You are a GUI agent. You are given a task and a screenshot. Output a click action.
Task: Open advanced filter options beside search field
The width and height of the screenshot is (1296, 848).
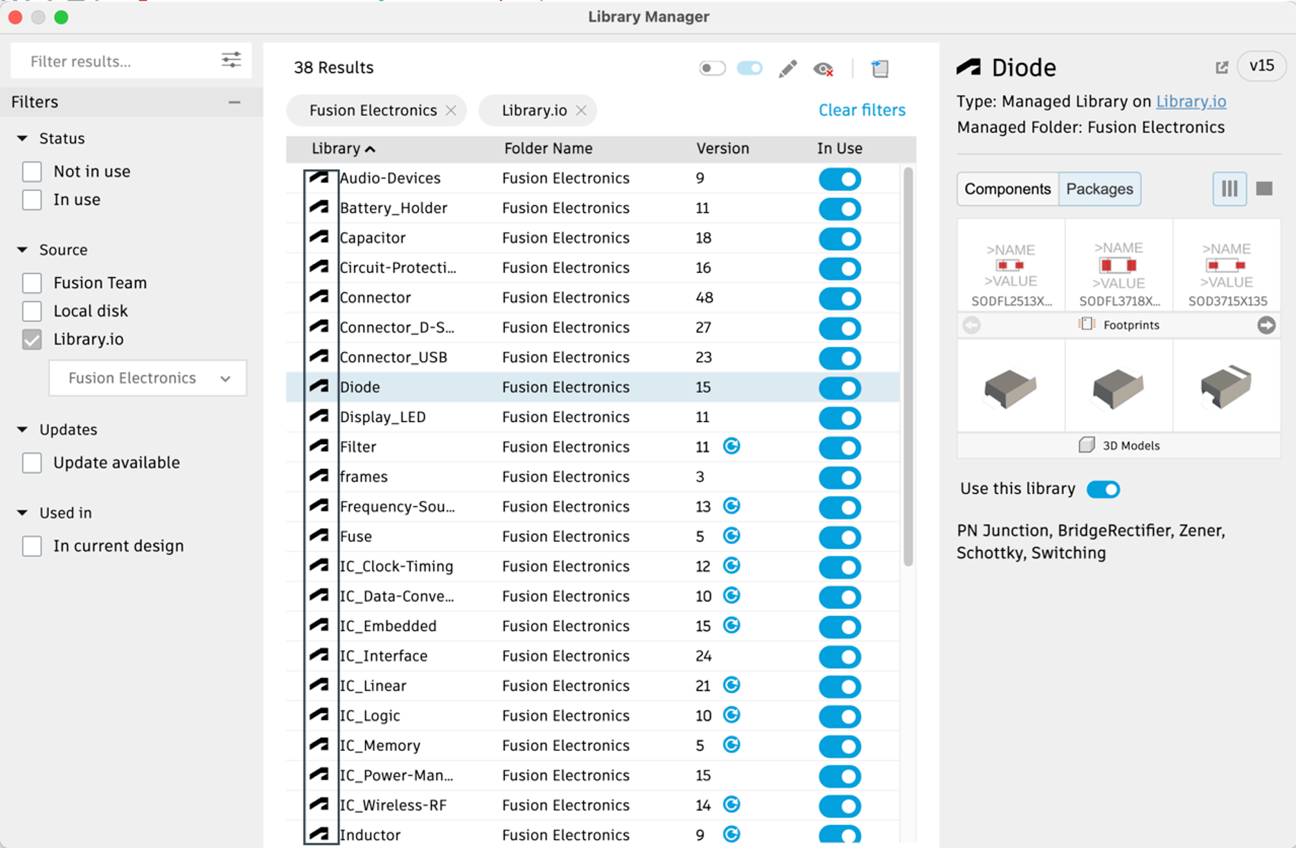pyautogui.click(x=231, y=60)
